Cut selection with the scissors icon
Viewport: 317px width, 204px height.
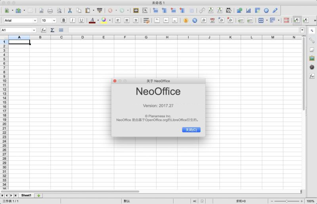point(70,11)
